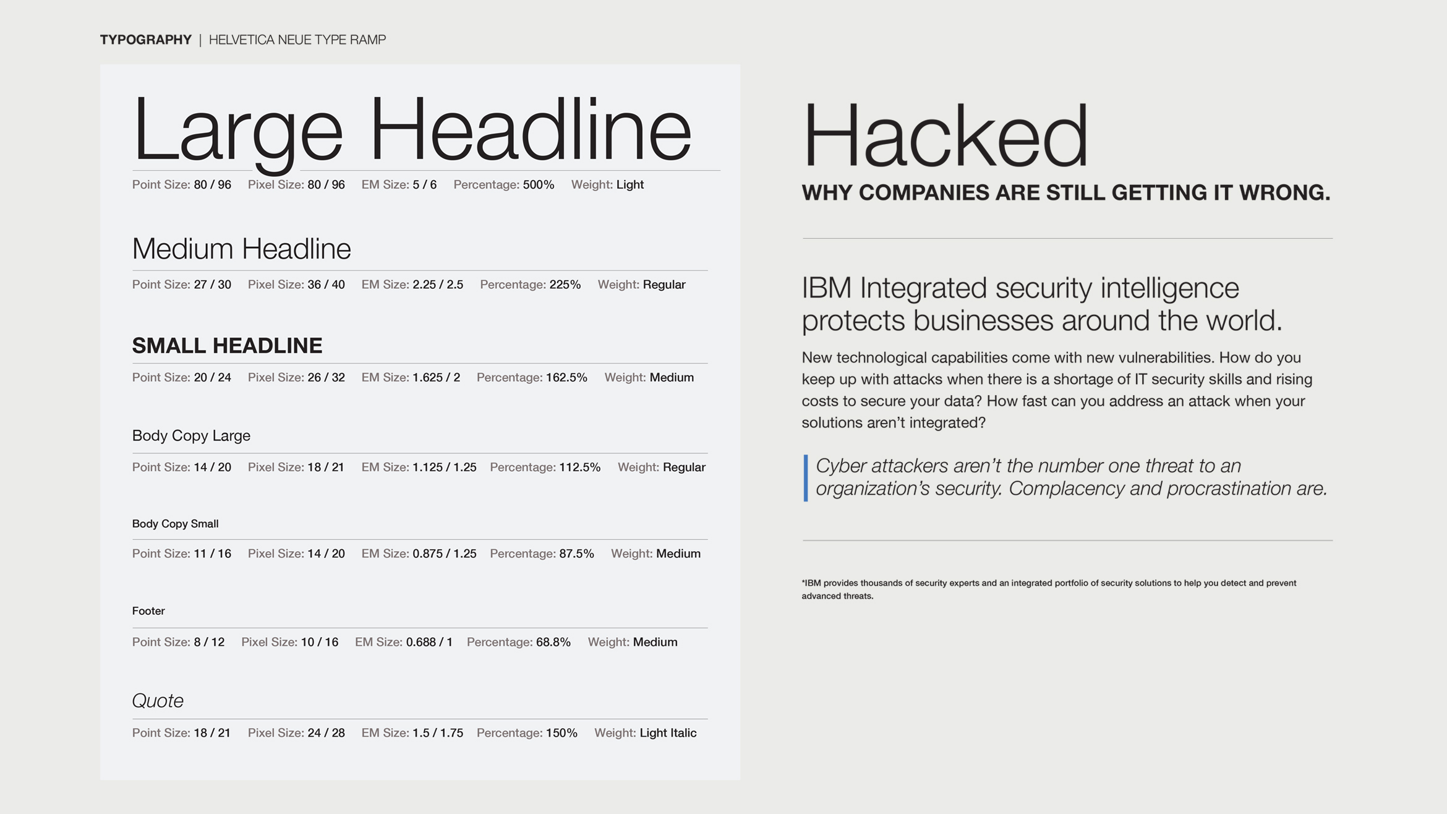Click Pixel Size 26 / 32 value
Viewport: 1447px width, 814px height.
point(326,377)
